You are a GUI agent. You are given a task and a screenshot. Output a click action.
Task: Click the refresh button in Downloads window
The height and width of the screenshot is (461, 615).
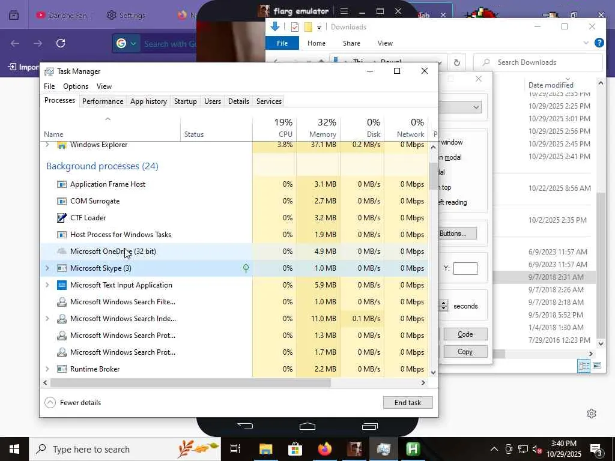coord(456,62)
